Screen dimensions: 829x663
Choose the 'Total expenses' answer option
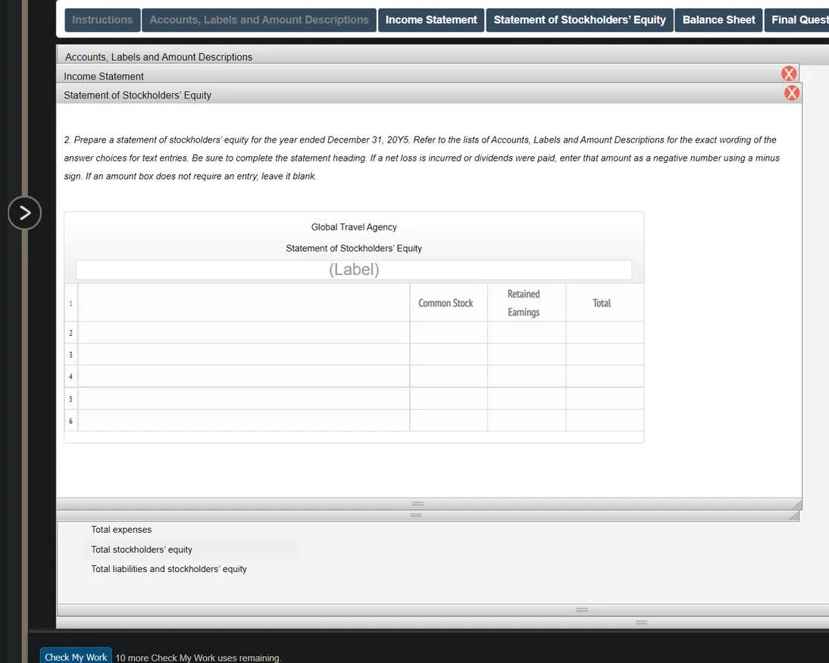pos(121,528)
